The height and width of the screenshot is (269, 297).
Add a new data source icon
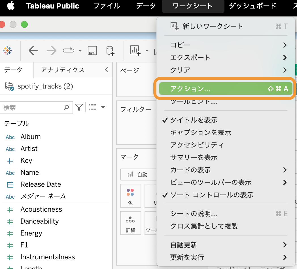pyautogui.click(x=110, y=51)
